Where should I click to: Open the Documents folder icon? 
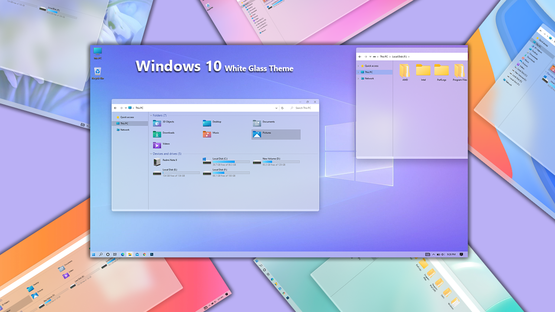(257, 123)
